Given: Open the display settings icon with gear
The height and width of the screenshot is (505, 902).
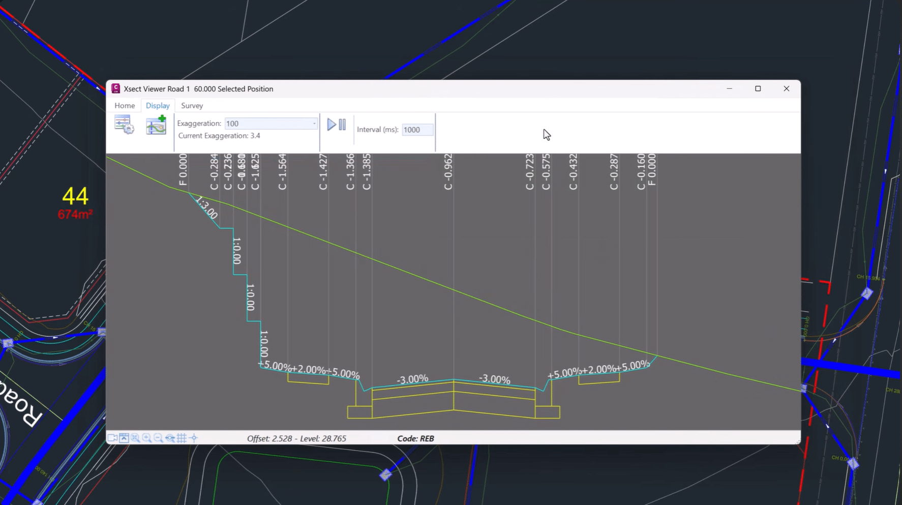Looking at the screenshot, I should pos(124,125).
